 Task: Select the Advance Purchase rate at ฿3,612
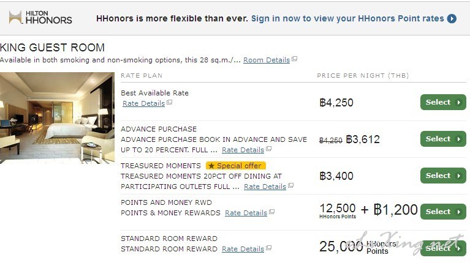click(x=443, y=139)
